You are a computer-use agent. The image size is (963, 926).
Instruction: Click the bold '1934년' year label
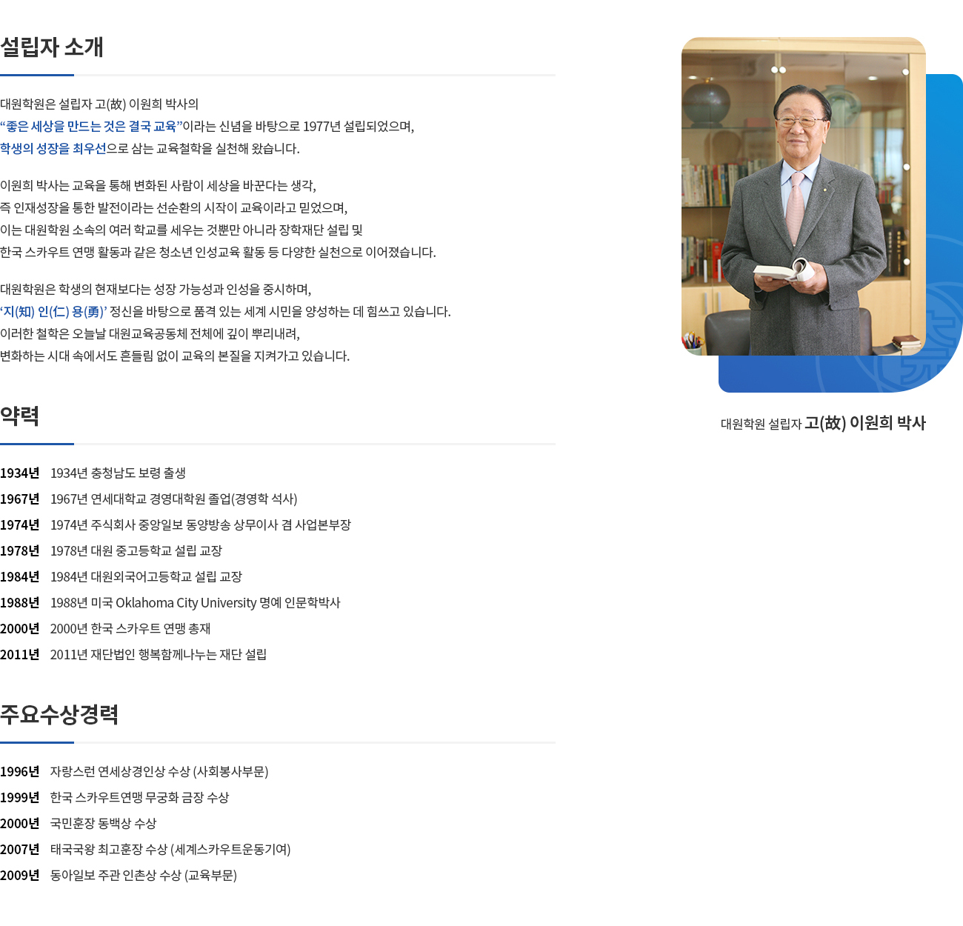(20, 473)
